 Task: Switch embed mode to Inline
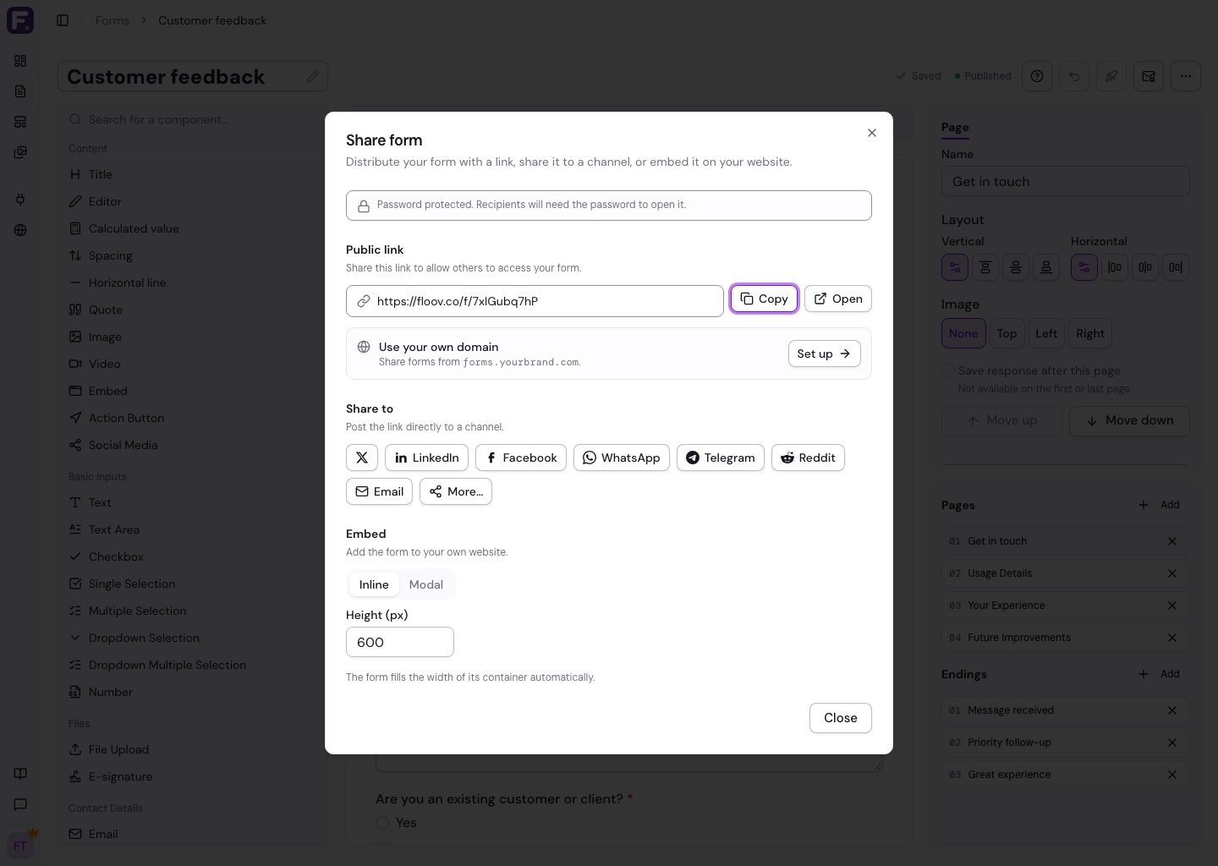coord(374,584)
